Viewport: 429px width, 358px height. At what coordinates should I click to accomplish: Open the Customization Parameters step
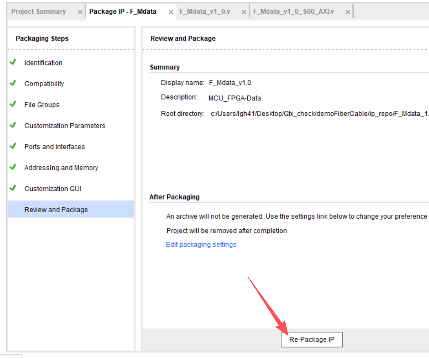click(x=65, y=126)
